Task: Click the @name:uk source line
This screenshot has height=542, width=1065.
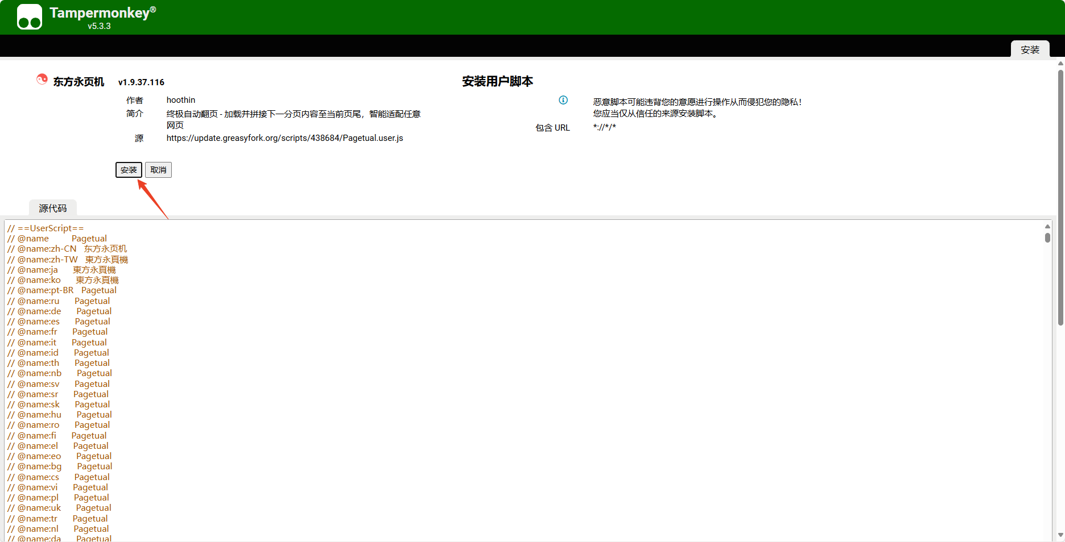Action: coord(59,508)
